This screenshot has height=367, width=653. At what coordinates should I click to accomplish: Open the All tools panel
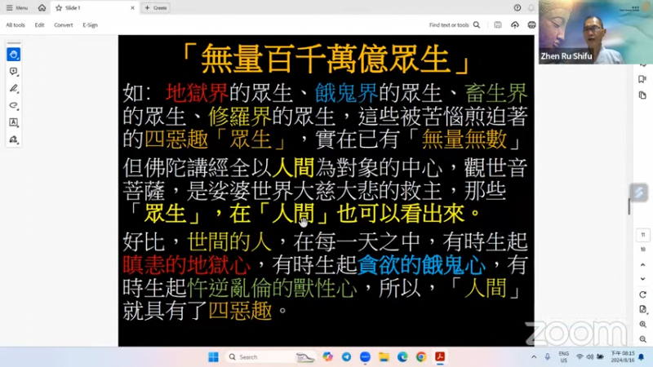click(16, 25)
